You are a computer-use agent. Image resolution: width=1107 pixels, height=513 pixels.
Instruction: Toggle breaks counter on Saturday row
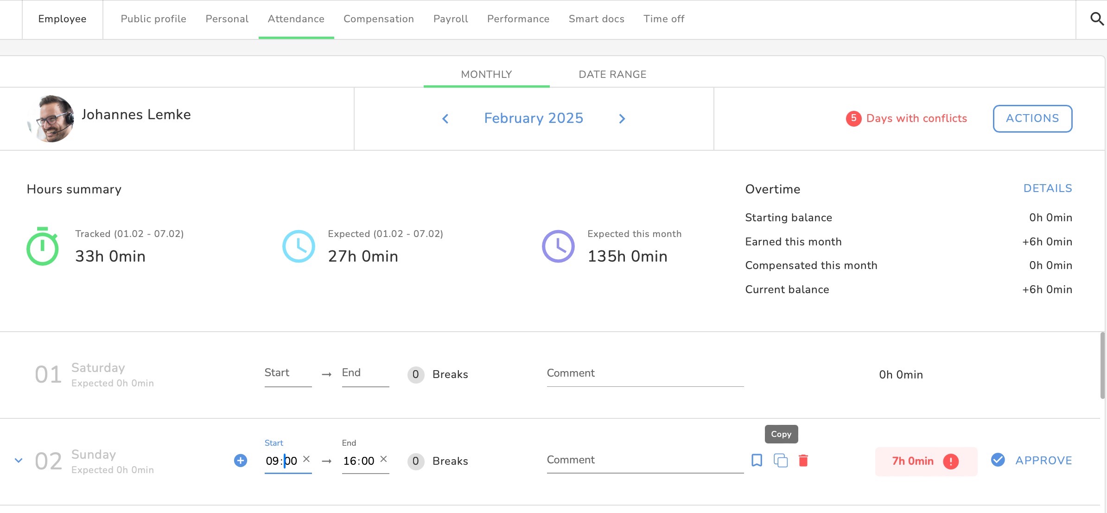(416, 374)
